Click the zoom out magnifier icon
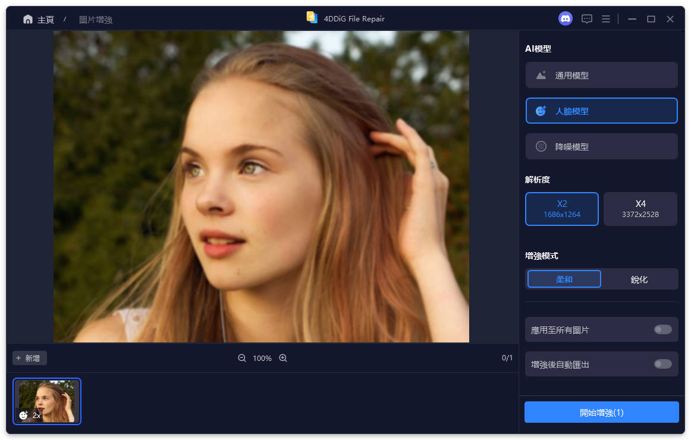The height and width of the screenshot is (440, 691). click(x=242, y=358)
